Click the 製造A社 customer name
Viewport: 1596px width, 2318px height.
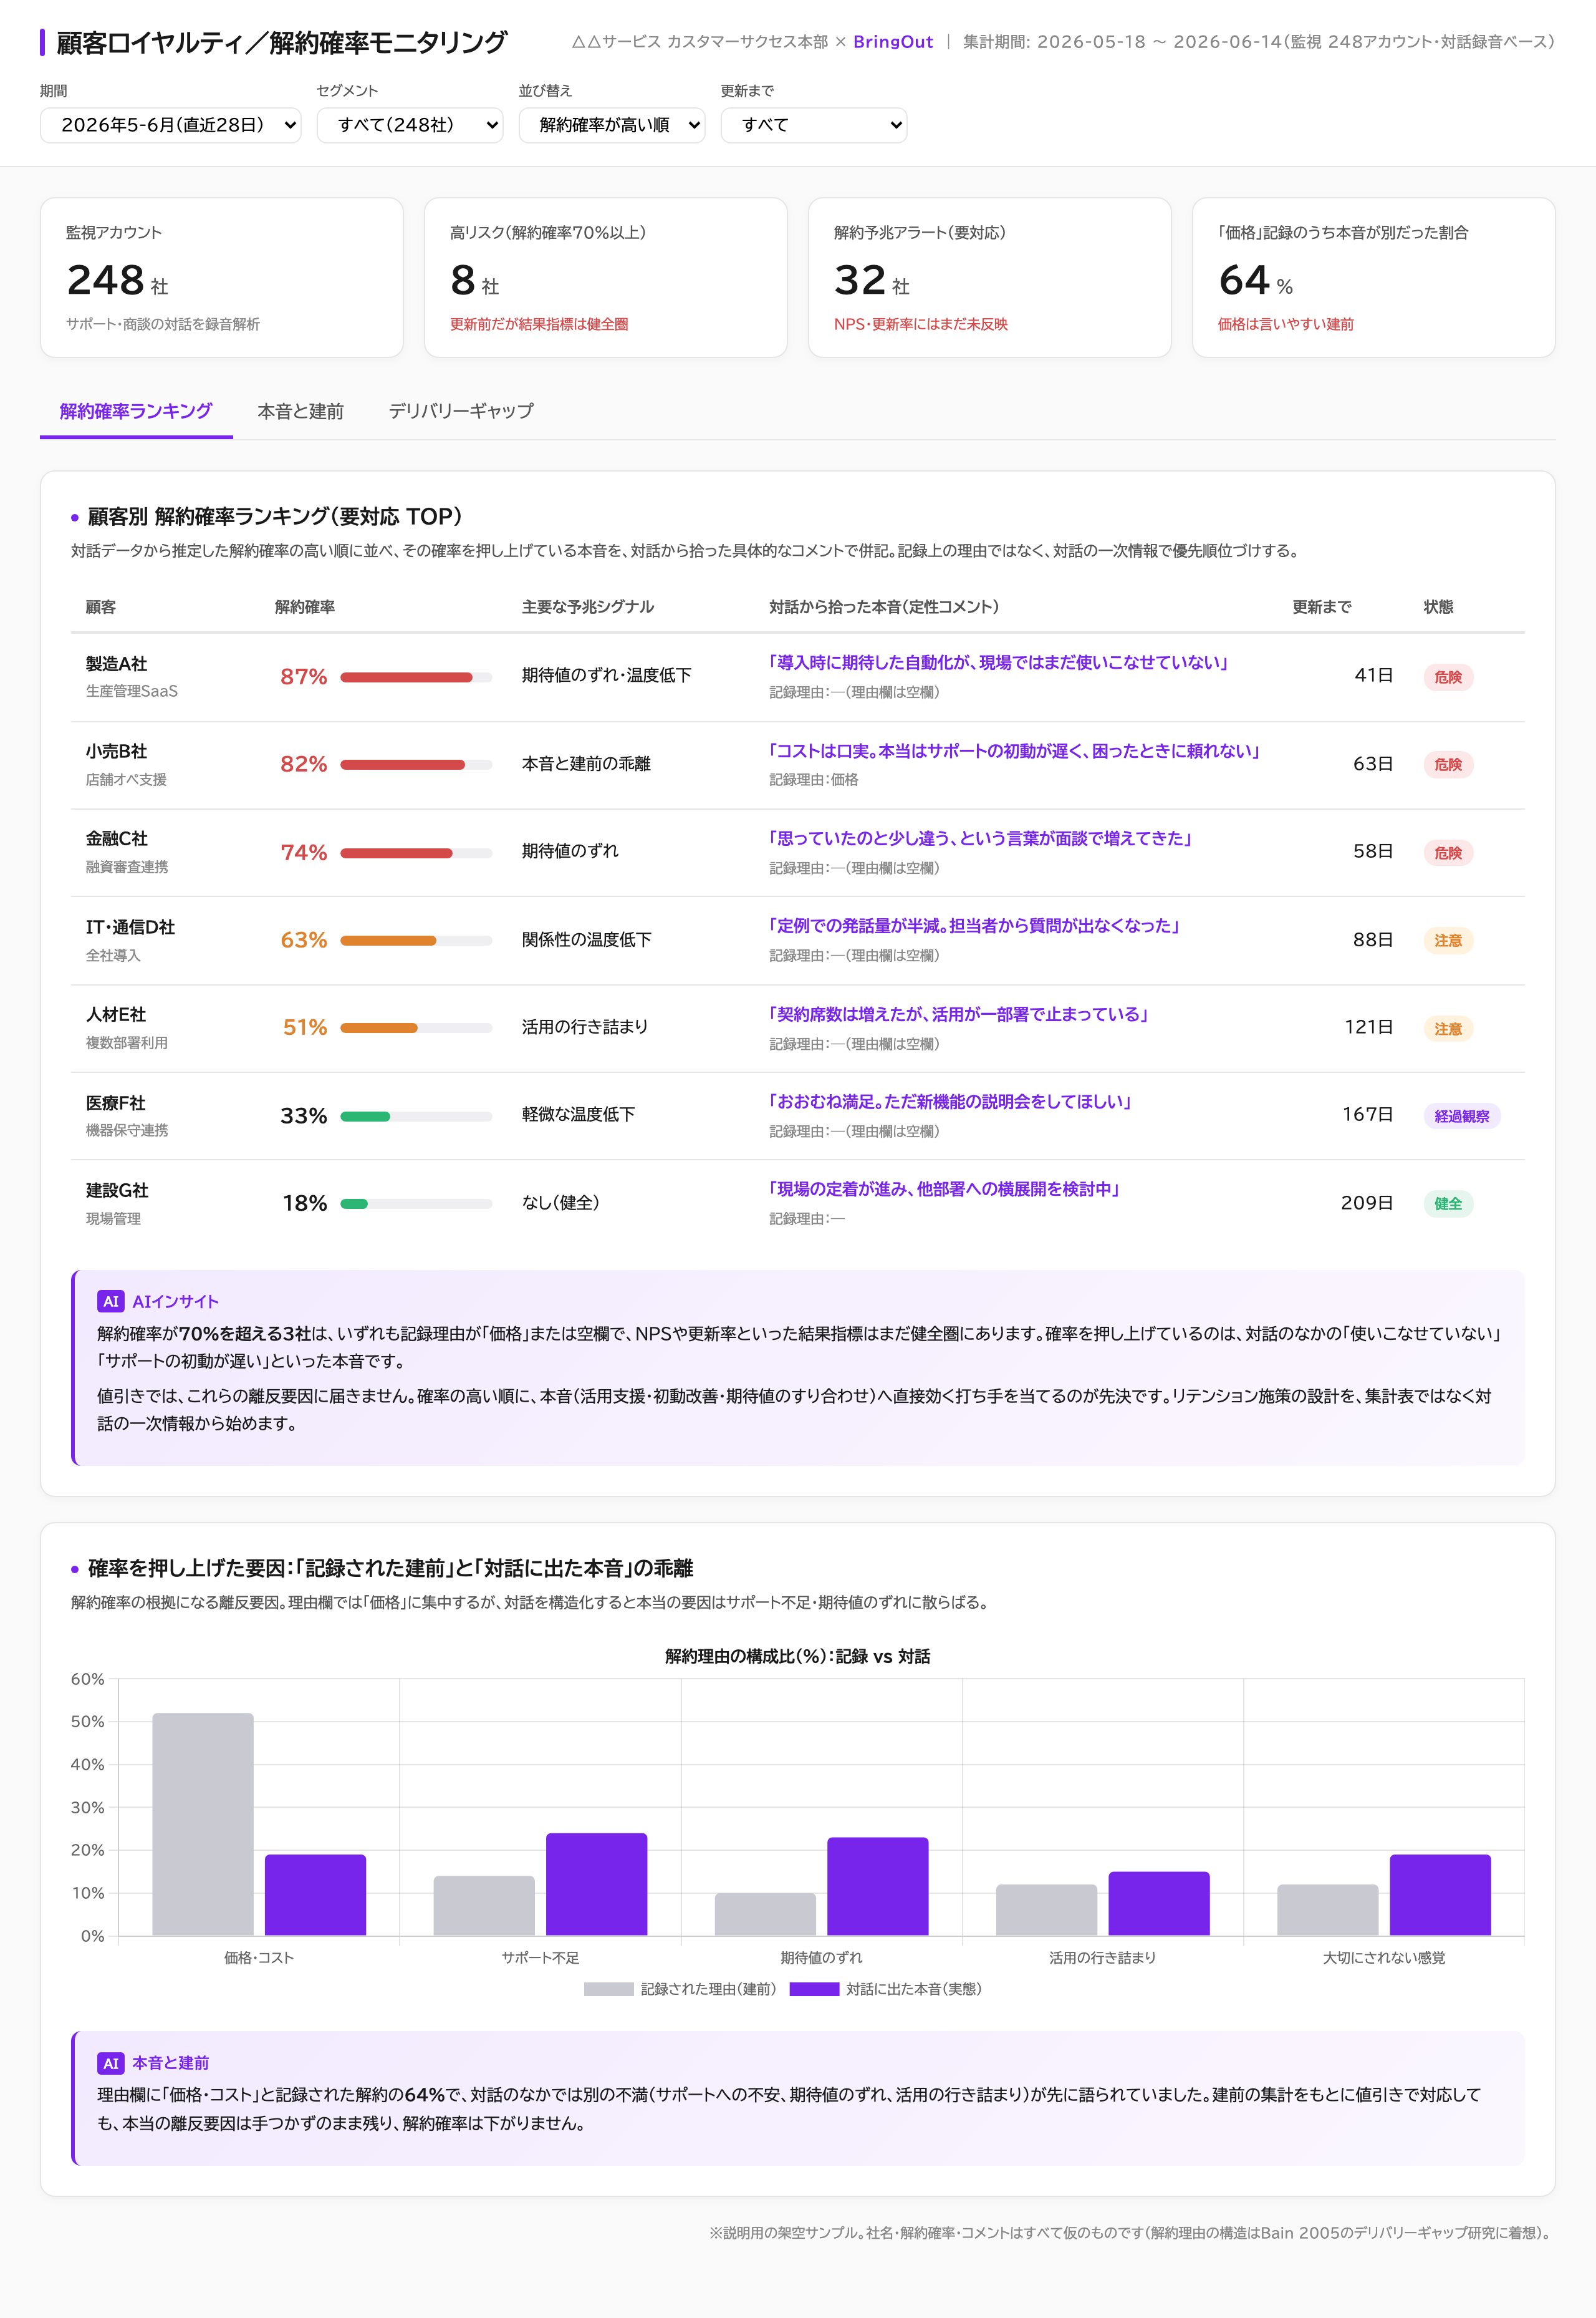coord(116,663)
